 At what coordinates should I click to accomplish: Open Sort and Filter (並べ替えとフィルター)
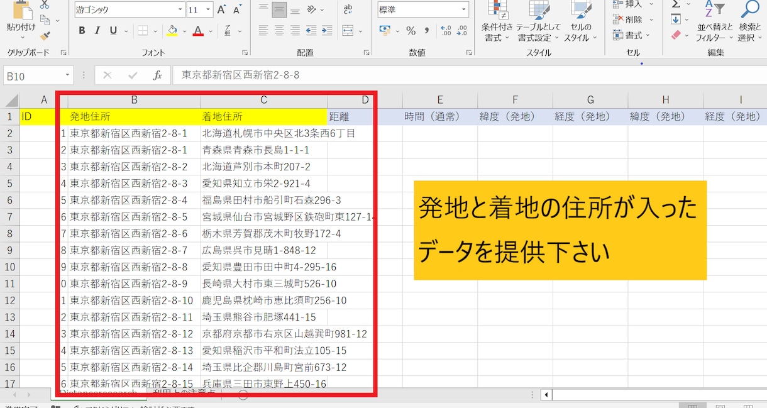715,21
